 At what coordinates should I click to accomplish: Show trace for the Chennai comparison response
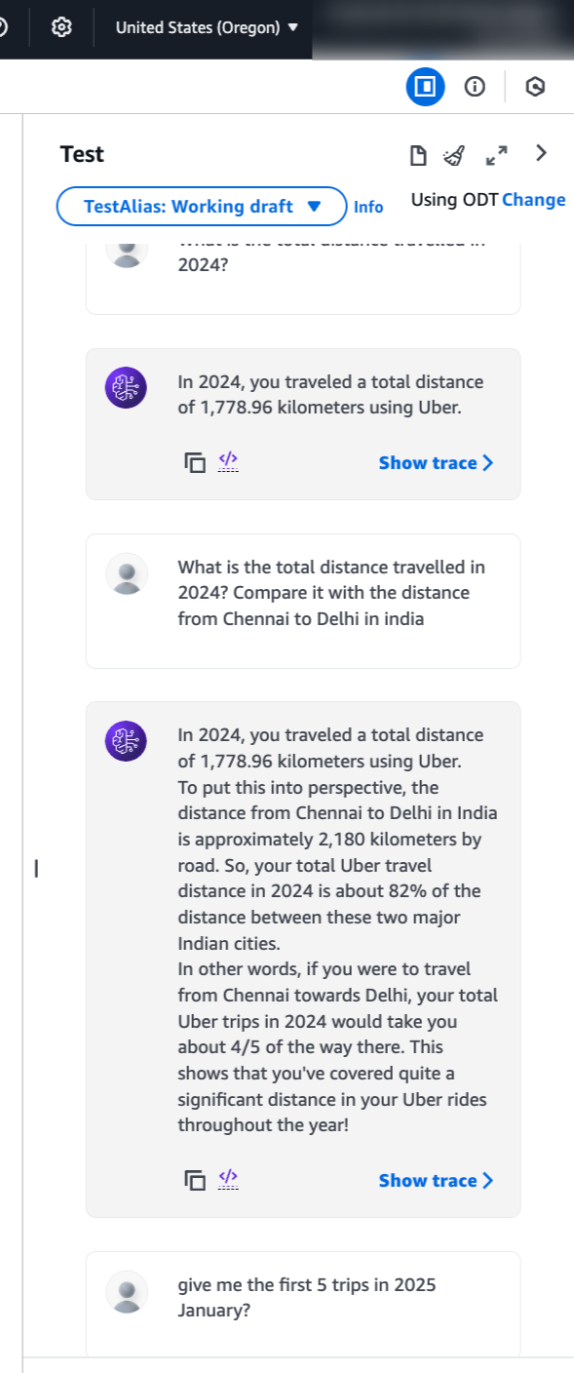pos(436,1181)
